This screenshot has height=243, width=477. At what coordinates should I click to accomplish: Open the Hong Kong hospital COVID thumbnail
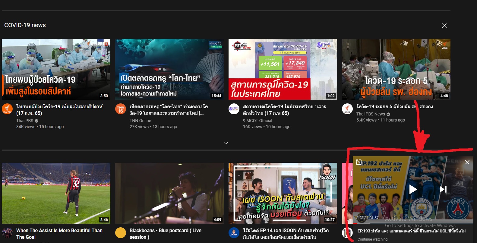coord(396,69)
